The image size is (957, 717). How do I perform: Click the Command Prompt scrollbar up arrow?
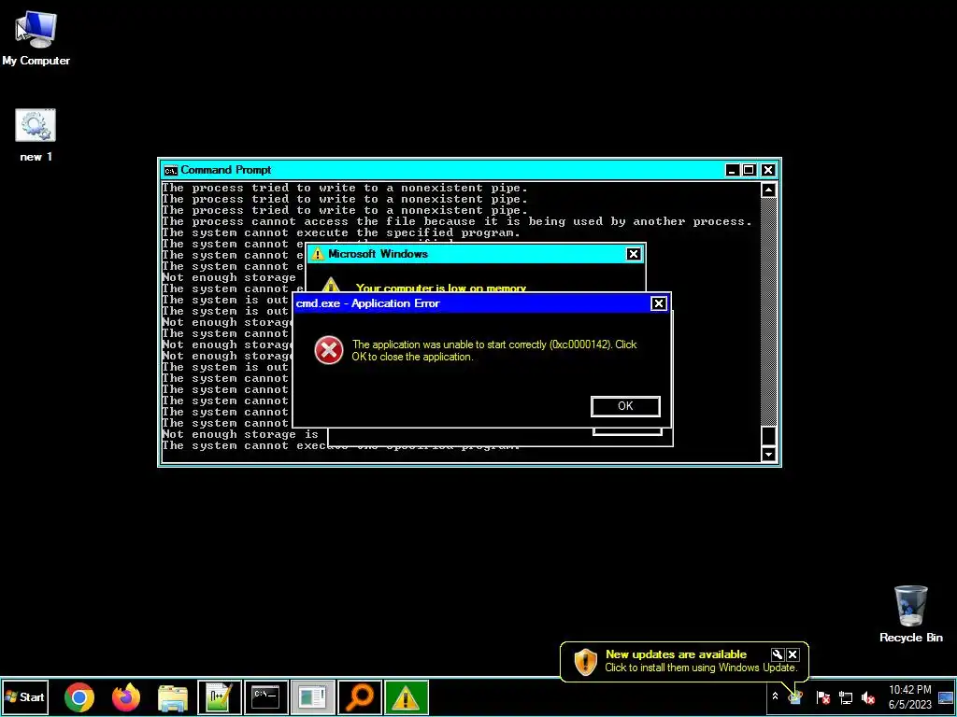768,190
